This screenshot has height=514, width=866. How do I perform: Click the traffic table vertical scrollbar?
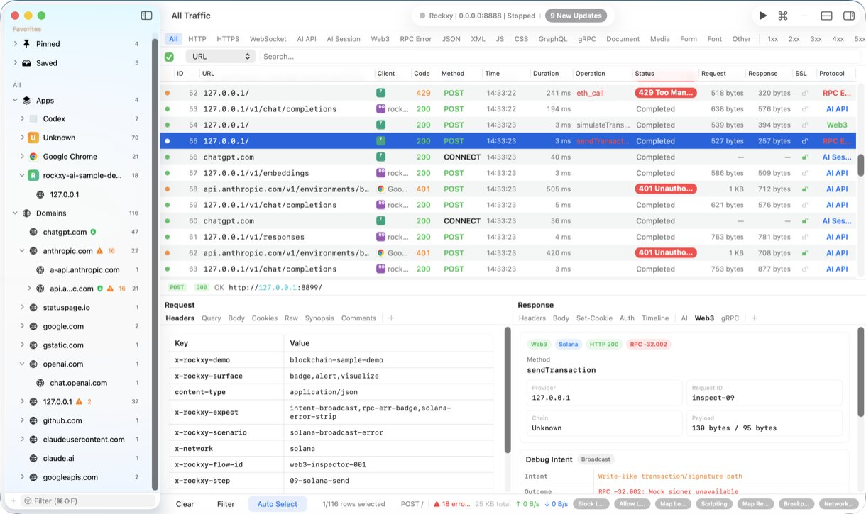pyautogui.click(x=861, y=165)
